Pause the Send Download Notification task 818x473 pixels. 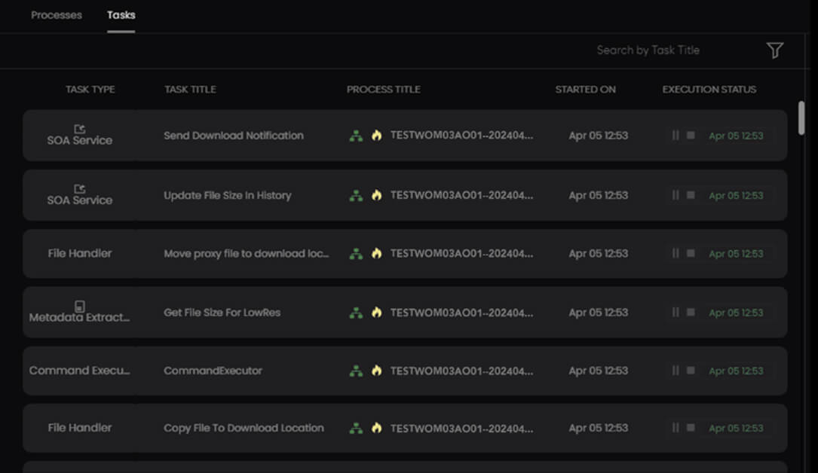click(676, 136)
